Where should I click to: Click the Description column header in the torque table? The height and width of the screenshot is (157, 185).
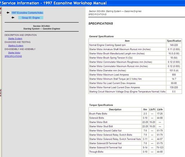(115, 109)
